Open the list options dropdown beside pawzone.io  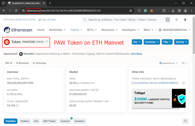pos(184,63)
